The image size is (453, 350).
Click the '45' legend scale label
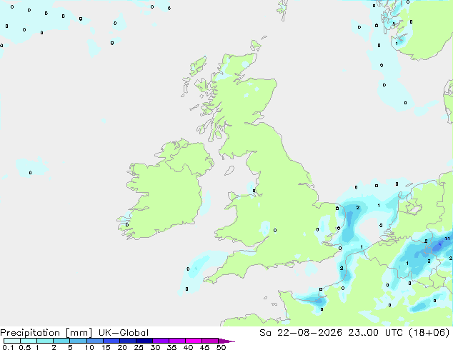pos(204,347)
